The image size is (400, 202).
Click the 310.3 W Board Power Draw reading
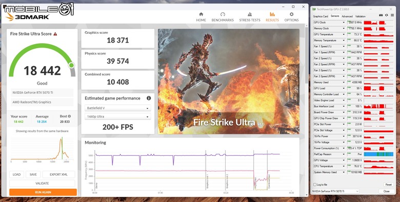tap(357, 112)
